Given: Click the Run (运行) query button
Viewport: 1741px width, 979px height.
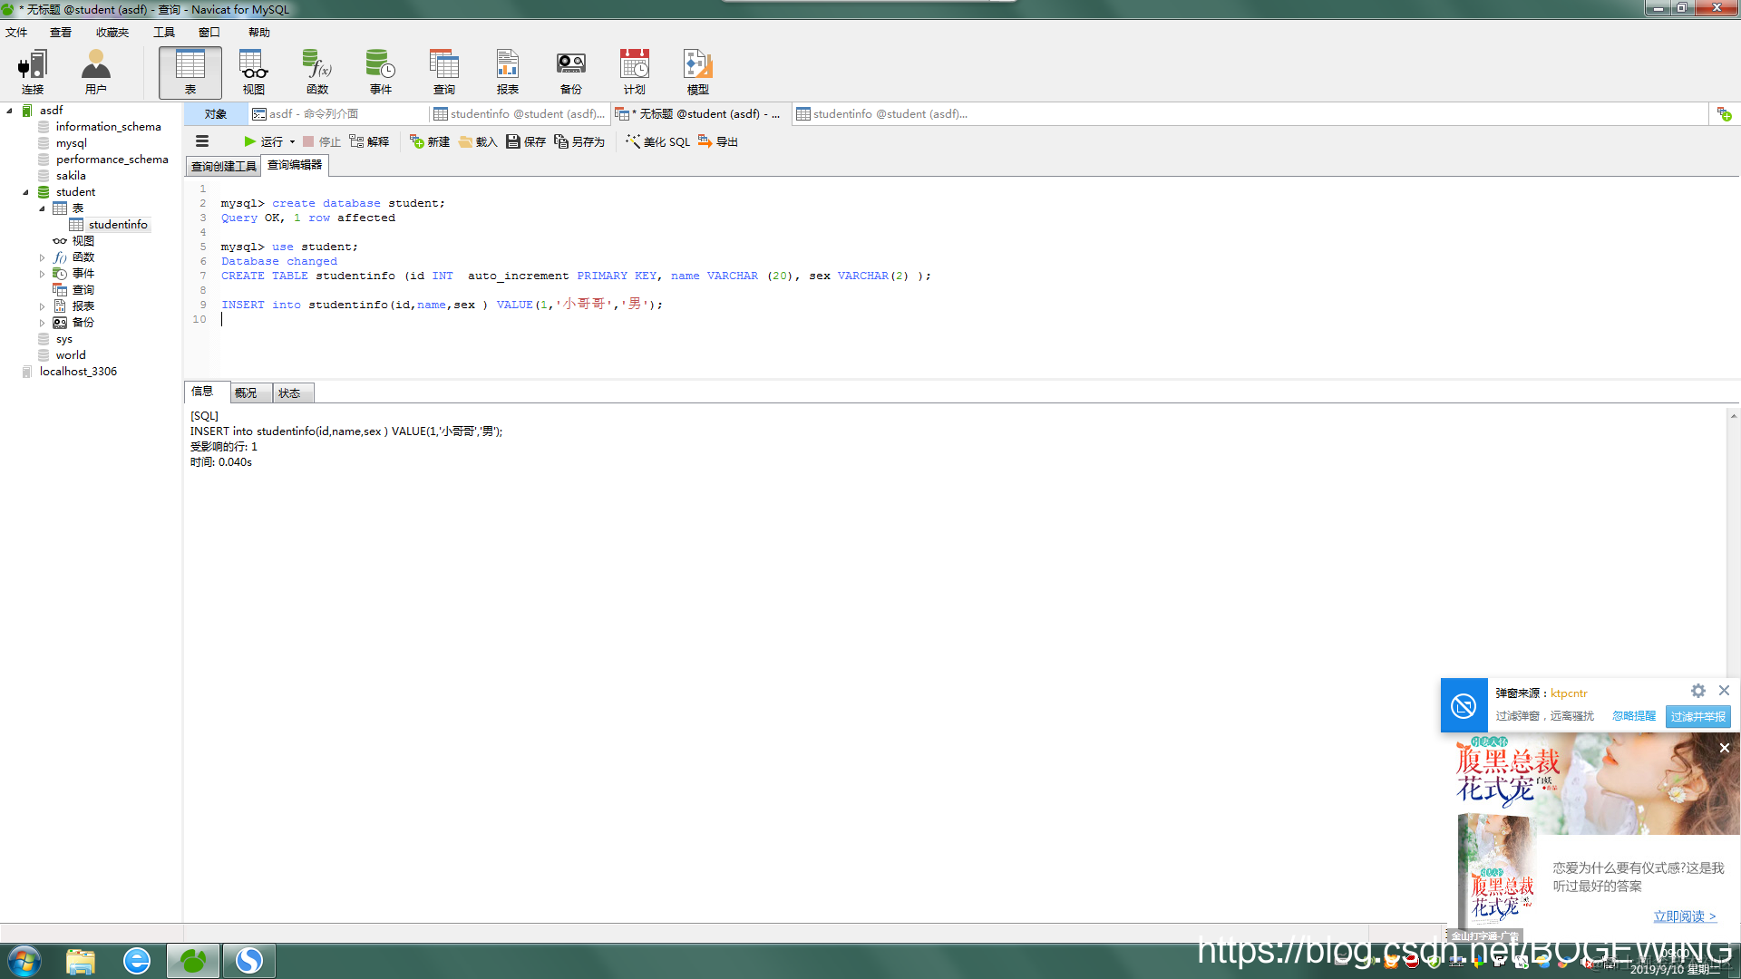Looking at the screenshot, I should pyautogui.click(x=263, y=141).
